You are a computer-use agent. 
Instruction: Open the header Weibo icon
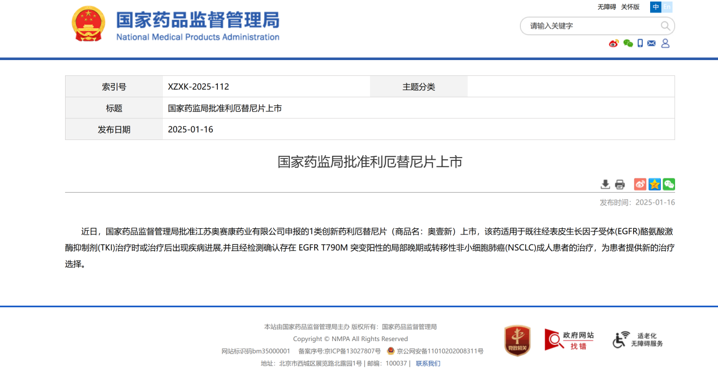coord(614,44)
